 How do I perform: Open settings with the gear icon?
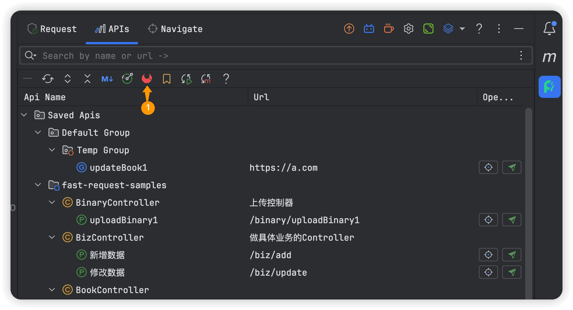pyautogui.click(x=409, y=29)
